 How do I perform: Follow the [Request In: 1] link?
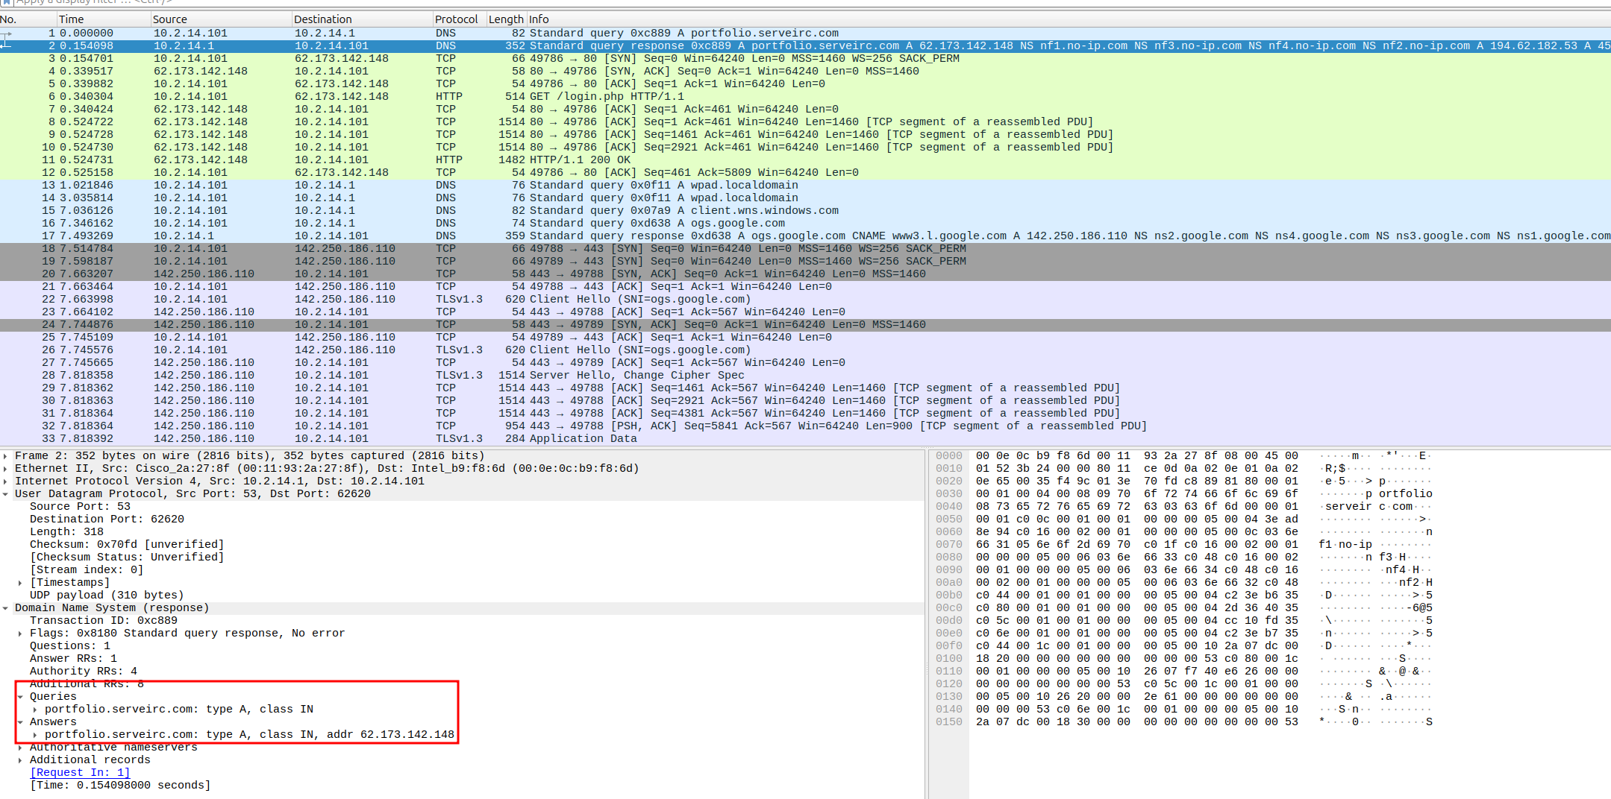[x=79, y=772]
